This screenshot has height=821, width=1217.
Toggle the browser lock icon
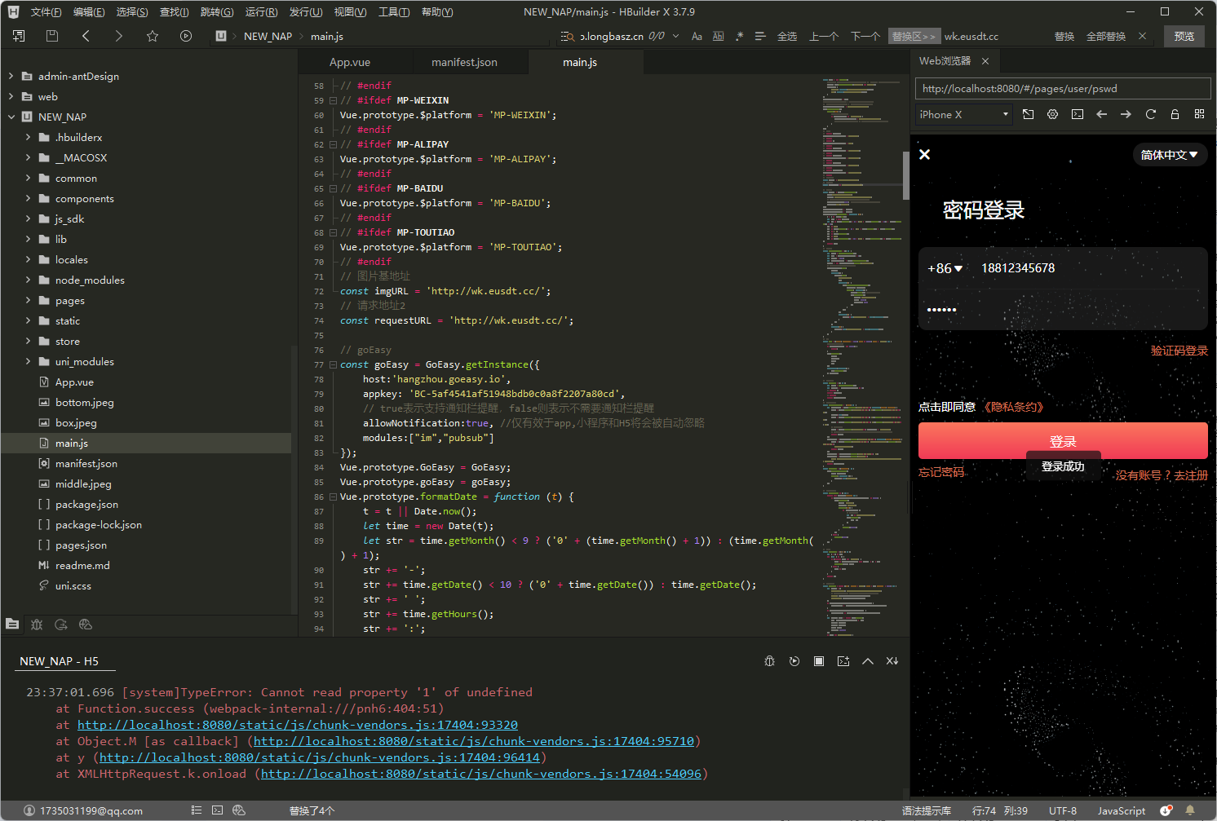point(1175,114)
